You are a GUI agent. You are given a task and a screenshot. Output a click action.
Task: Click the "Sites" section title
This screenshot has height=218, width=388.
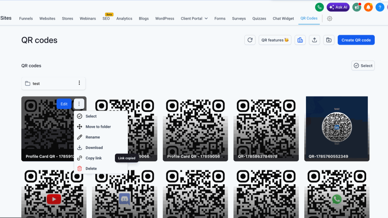point(6,18)
